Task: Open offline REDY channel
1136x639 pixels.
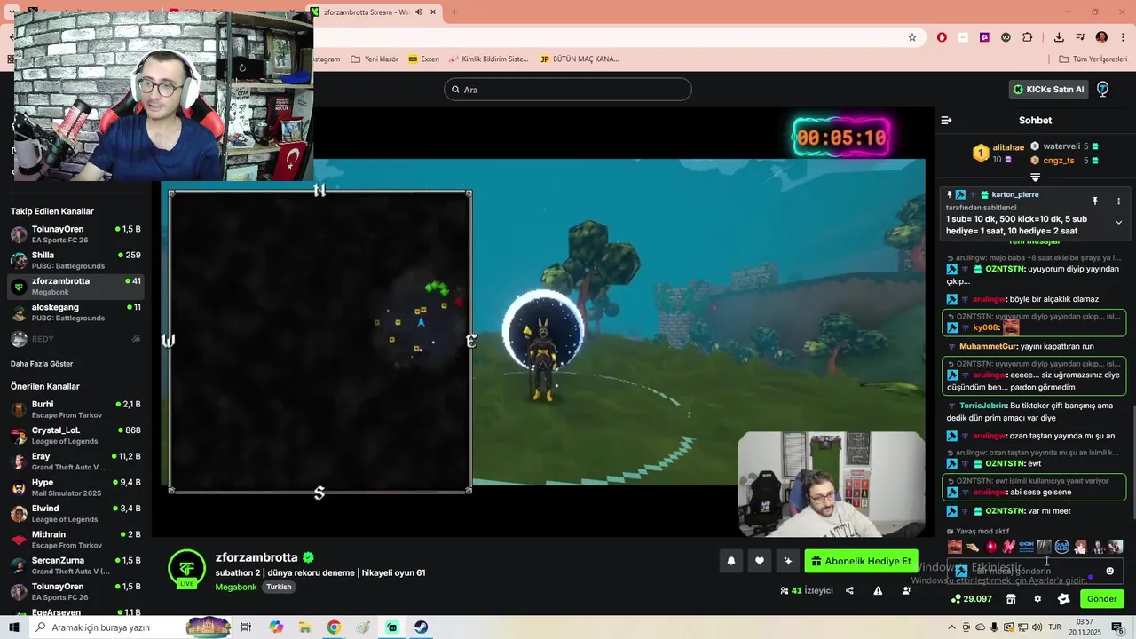Action: tap(76, 339)
